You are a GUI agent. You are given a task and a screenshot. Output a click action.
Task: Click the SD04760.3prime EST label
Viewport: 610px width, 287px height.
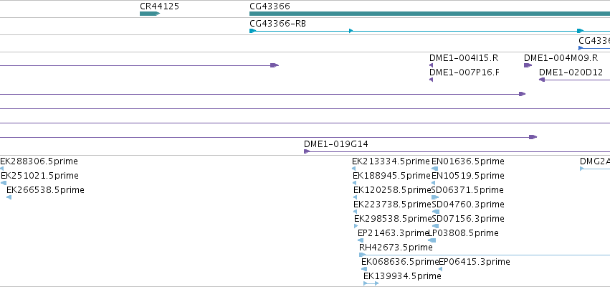click(468, 204)
